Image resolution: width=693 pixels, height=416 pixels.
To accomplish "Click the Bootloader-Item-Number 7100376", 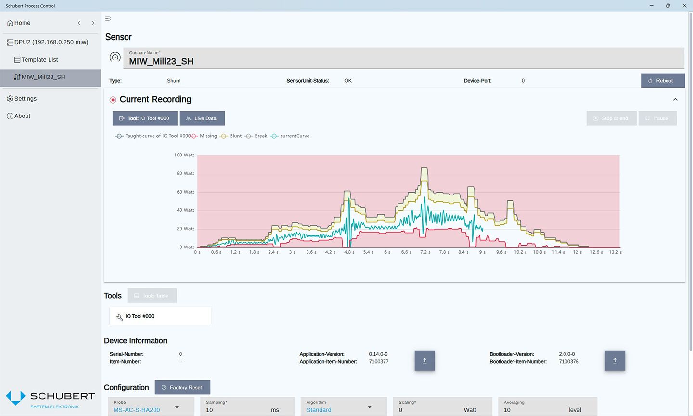I will click(569, 362).
